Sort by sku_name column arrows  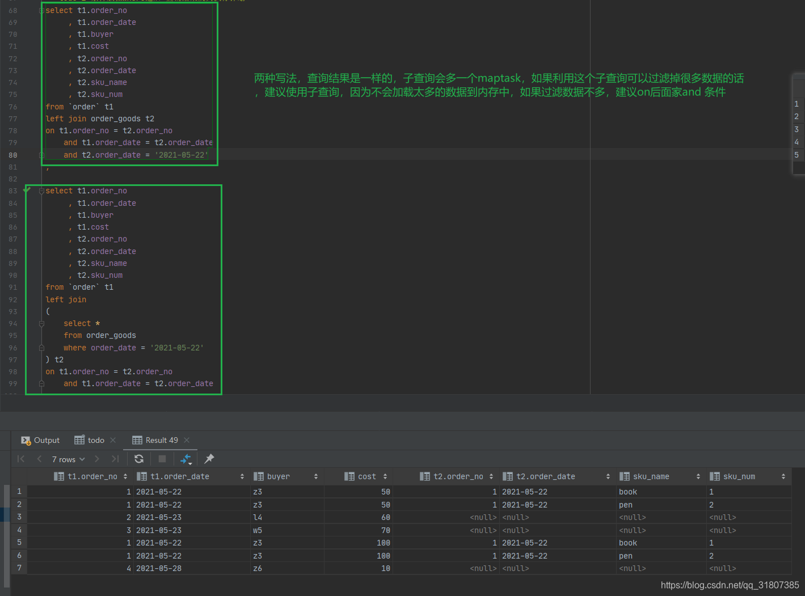698,476
